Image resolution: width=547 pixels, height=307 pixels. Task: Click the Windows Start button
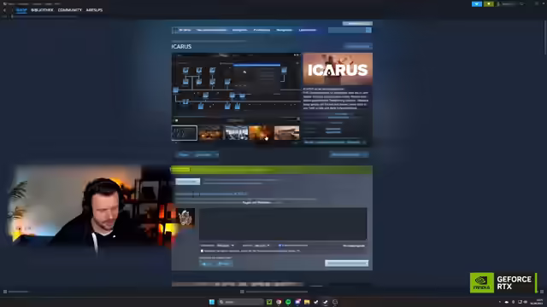[212, 302]
